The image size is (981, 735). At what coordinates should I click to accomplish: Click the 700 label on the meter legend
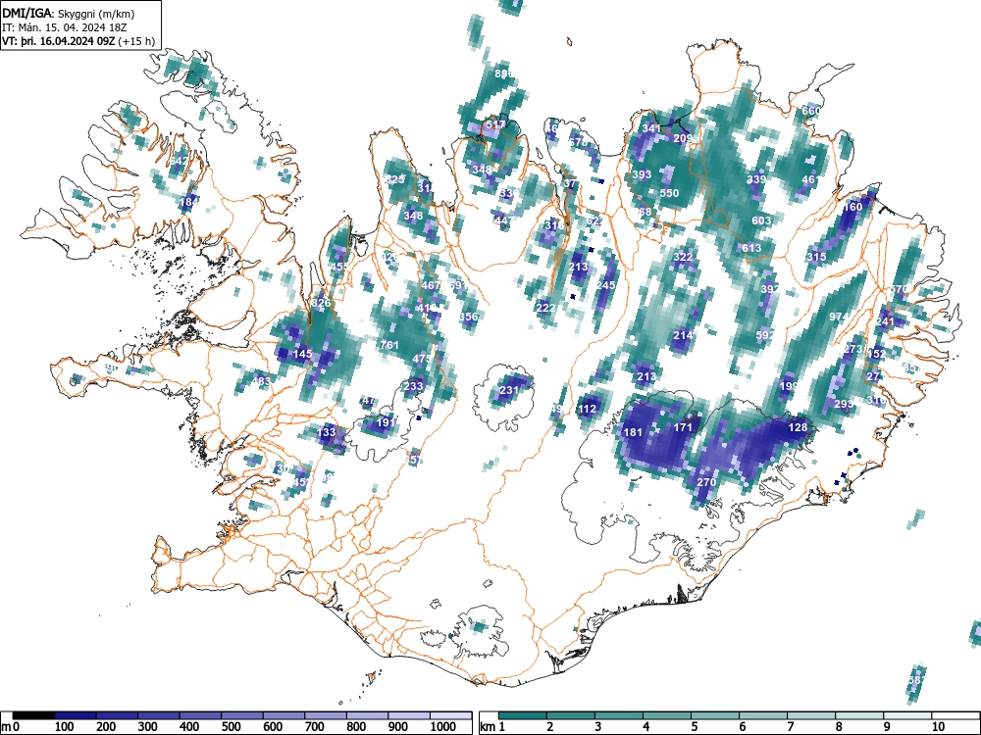click(314, 727)
